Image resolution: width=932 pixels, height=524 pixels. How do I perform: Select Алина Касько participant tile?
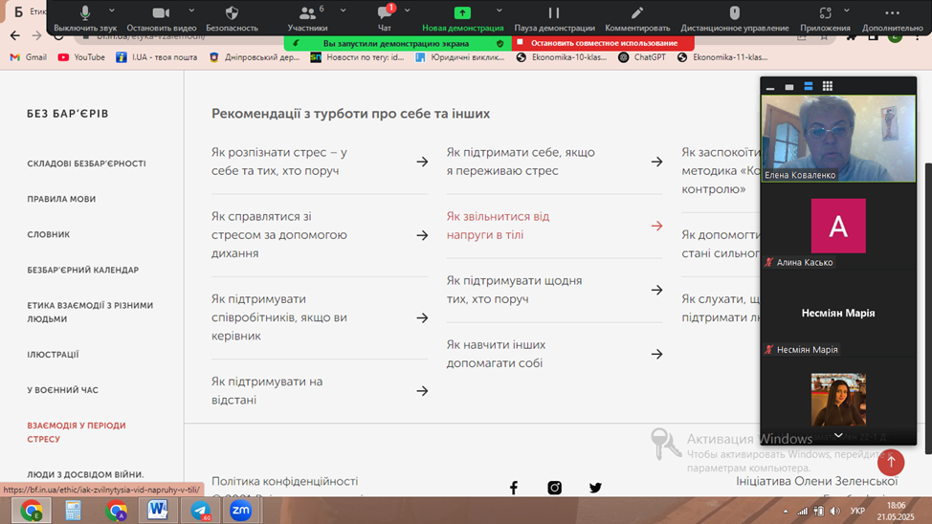coord(838,227)
